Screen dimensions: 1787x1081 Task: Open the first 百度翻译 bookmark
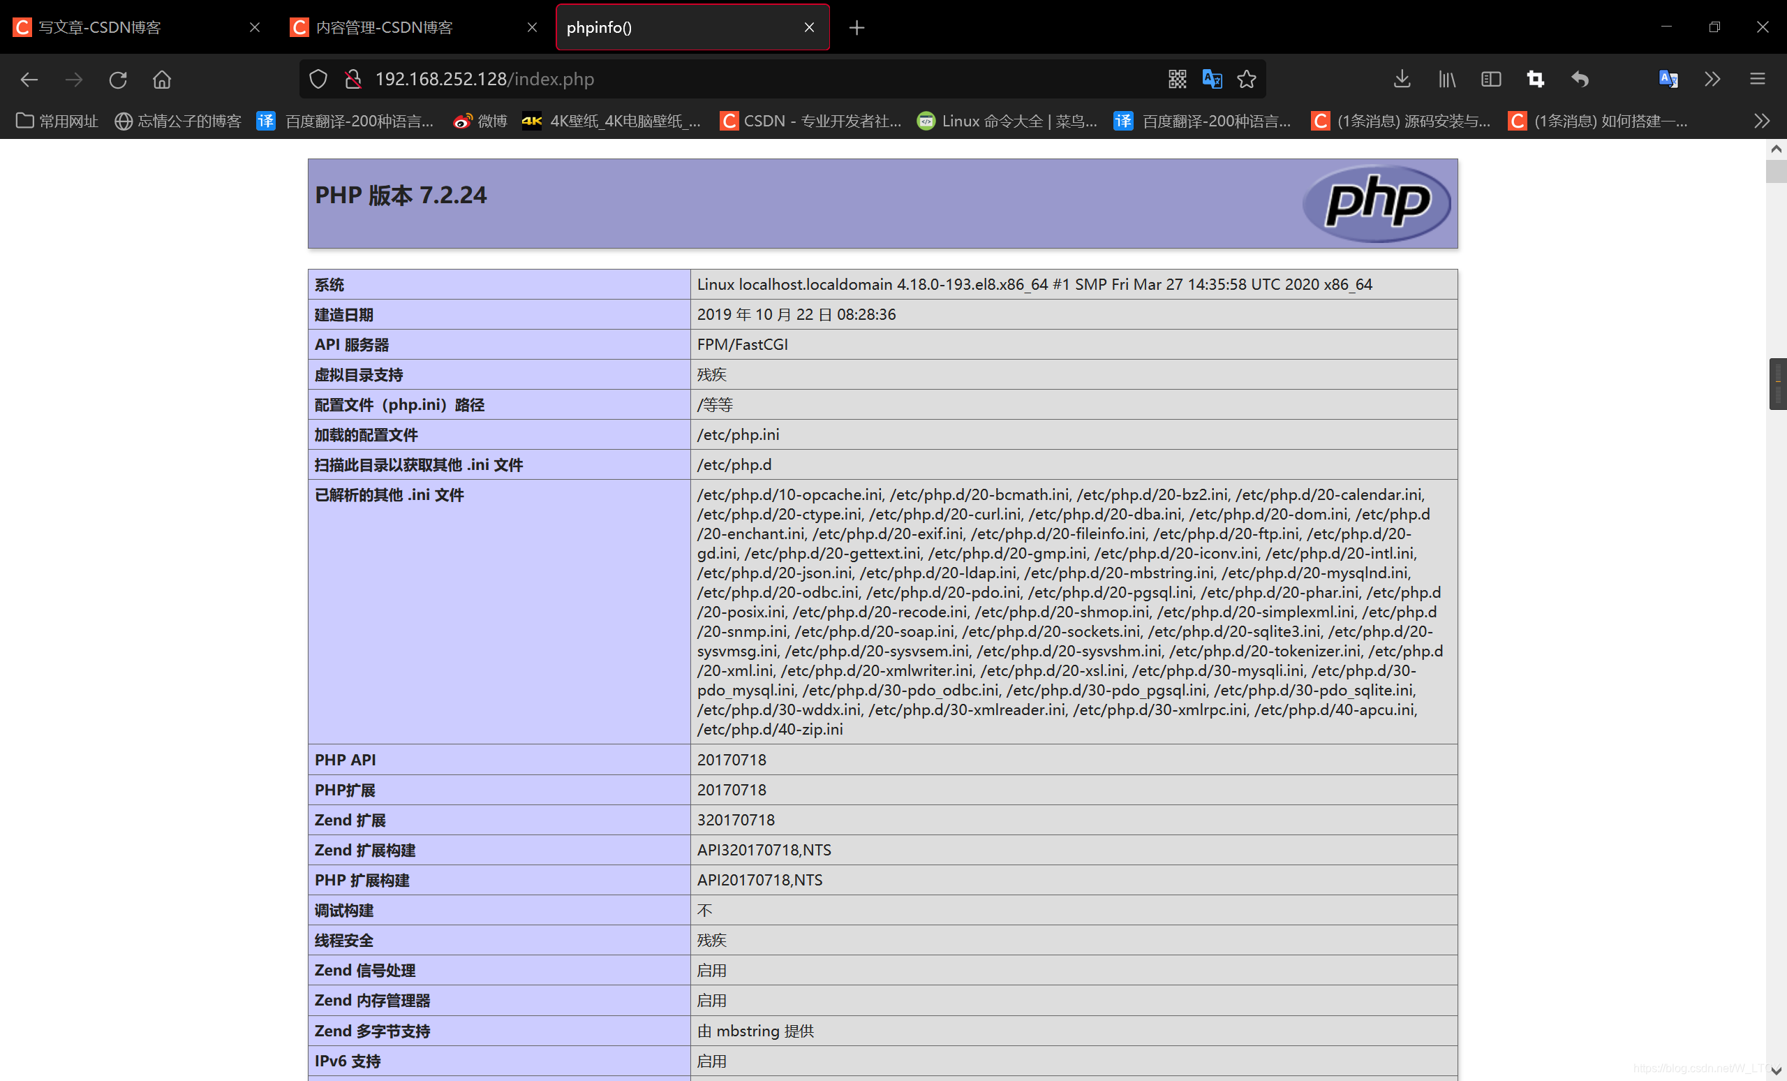346,122
